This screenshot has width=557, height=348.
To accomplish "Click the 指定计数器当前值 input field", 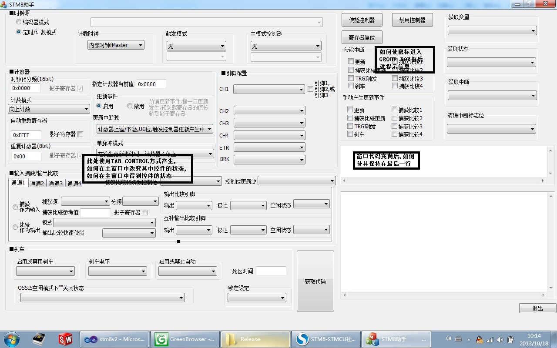I will (151, 84).
